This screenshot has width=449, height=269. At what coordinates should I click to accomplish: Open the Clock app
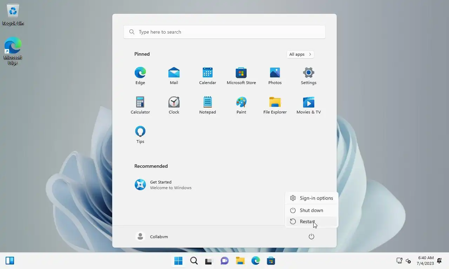tap(174, 105)
